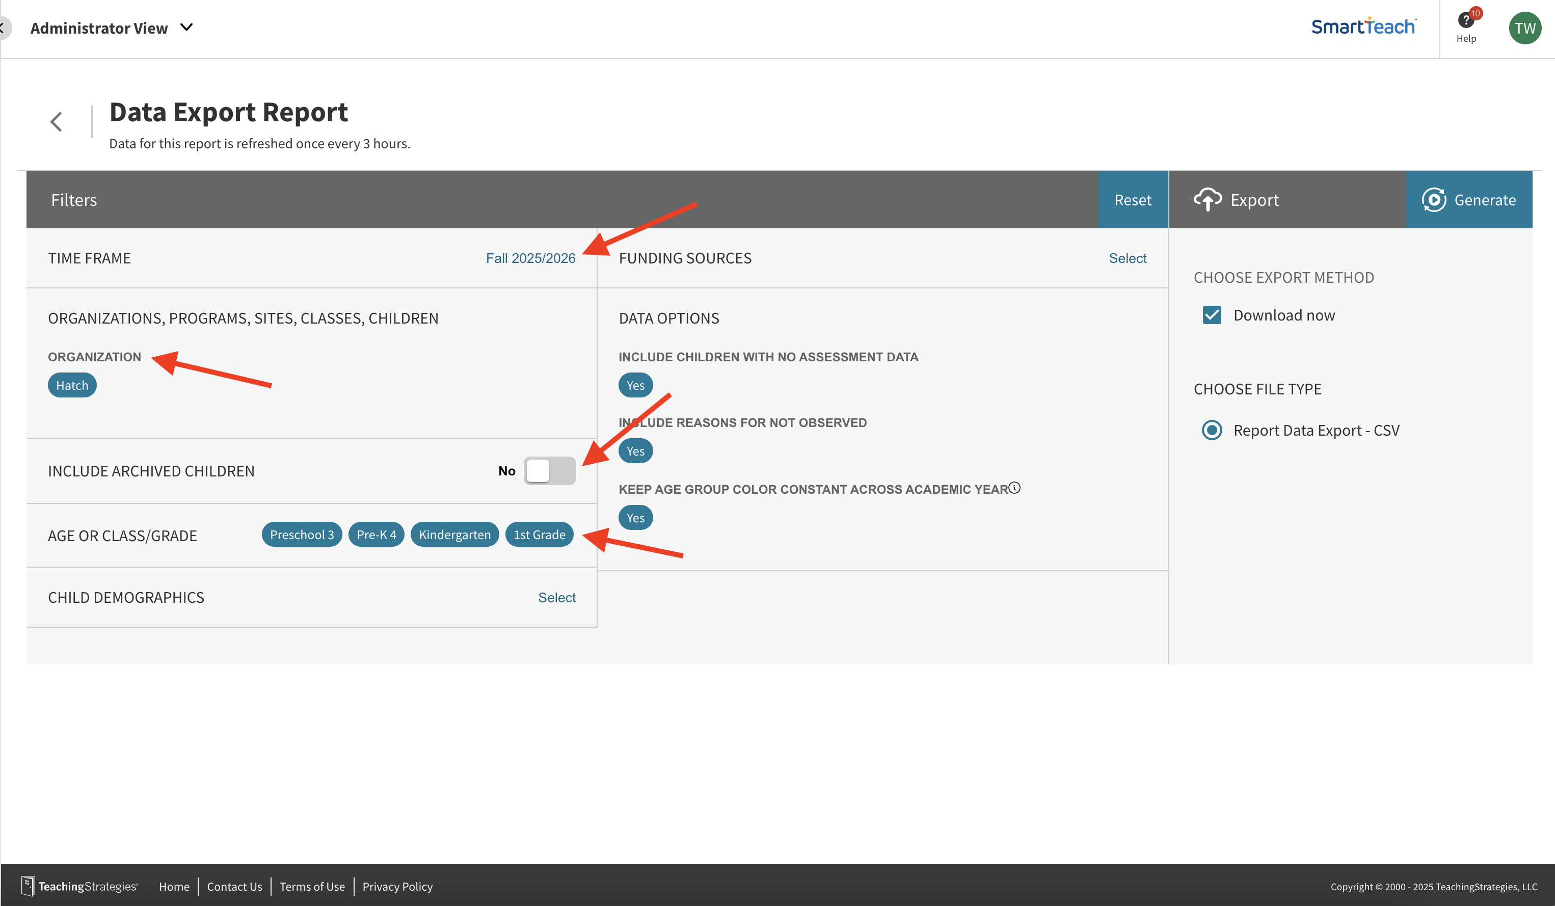Click the TeachingStrategies footer logo
This screenshot has width=1555, height=906.
click(79, 886)
